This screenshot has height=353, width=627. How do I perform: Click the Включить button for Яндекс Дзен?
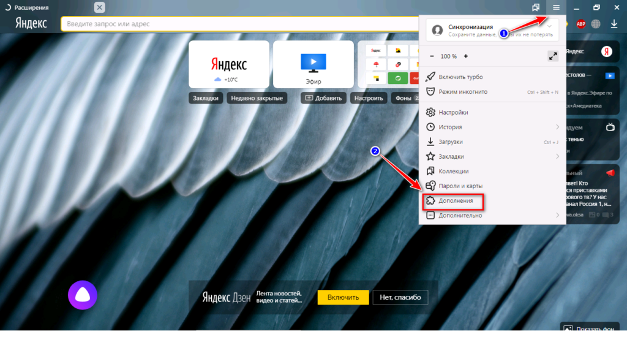point(343,297)
